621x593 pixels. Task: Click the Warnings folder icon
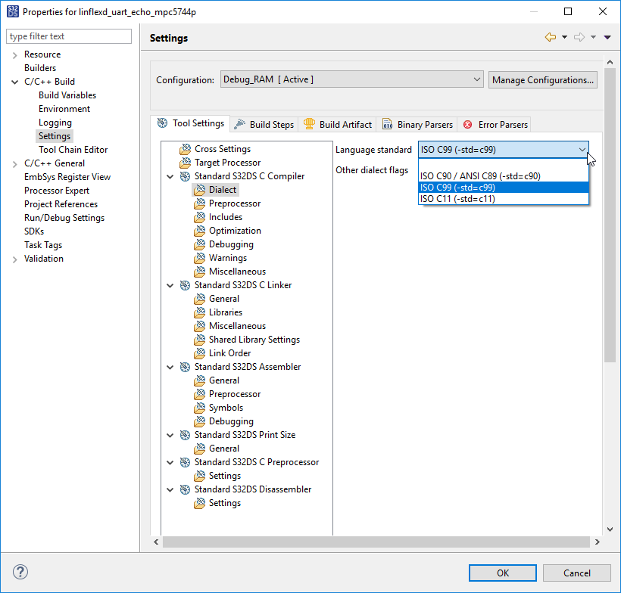click(200, 258)
